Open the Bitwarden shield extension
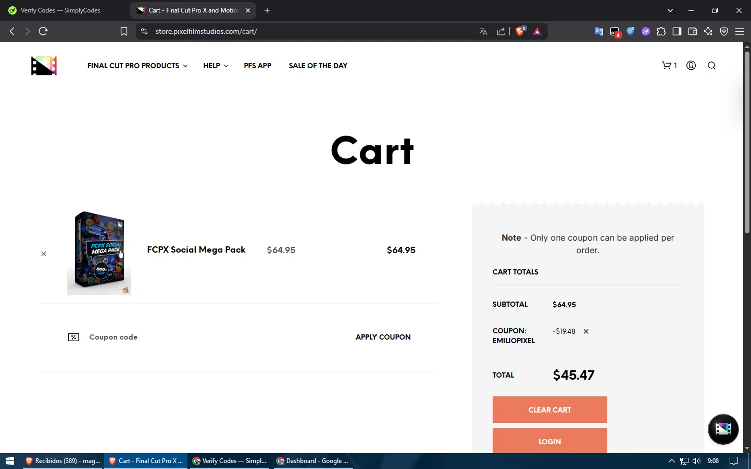 630,31
